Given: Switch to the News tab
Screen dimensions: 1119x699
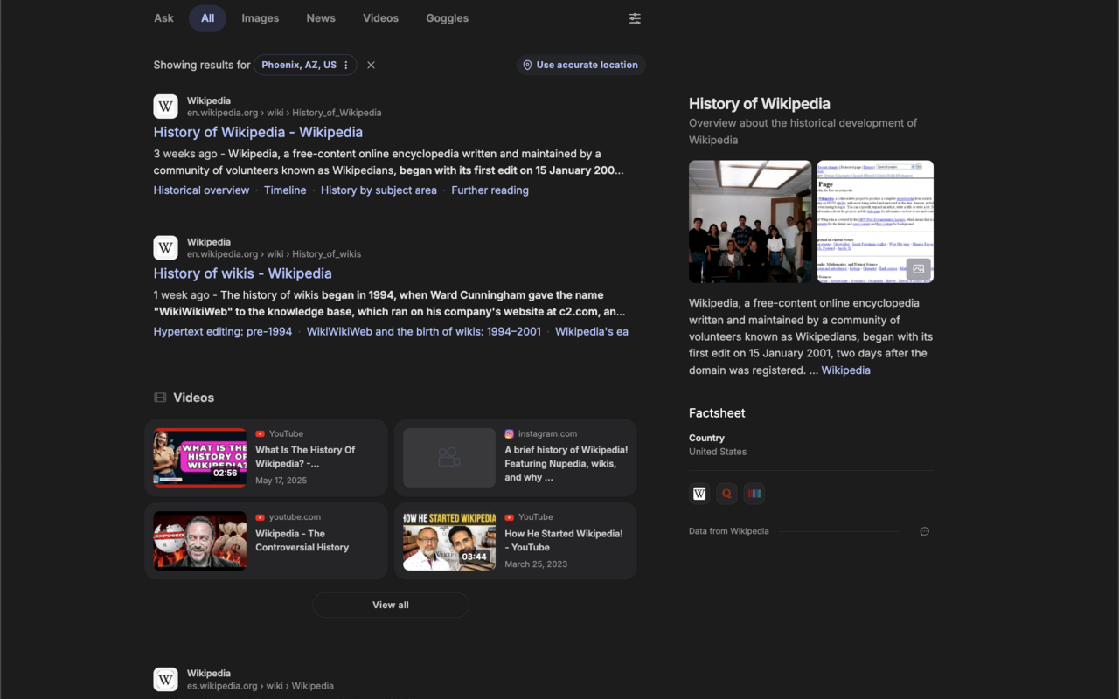Looking at the screenshot, I should coord(321,18).
